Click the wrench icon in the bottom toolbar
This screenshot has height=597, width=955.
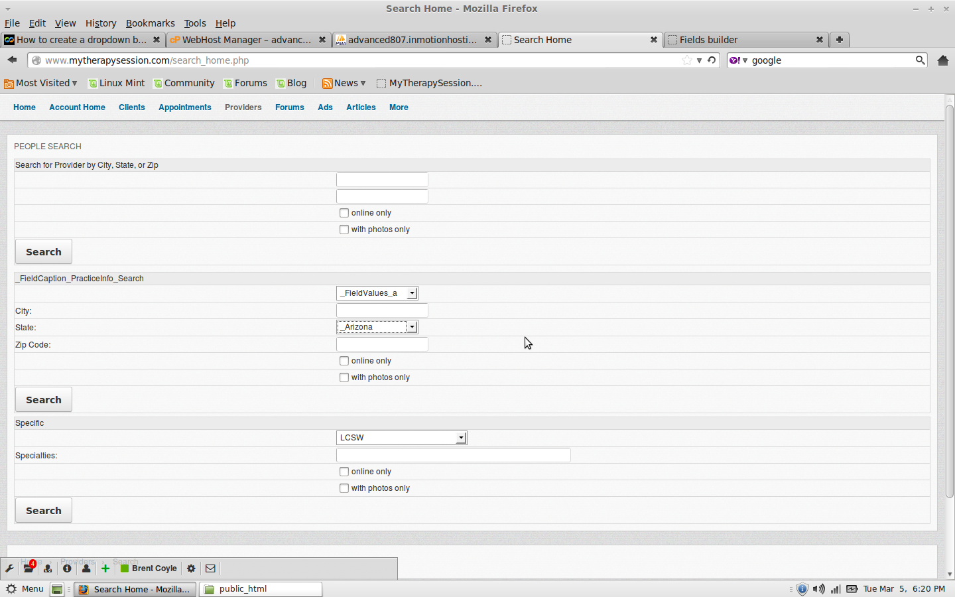pyautogui.click(x=9, y=568)
